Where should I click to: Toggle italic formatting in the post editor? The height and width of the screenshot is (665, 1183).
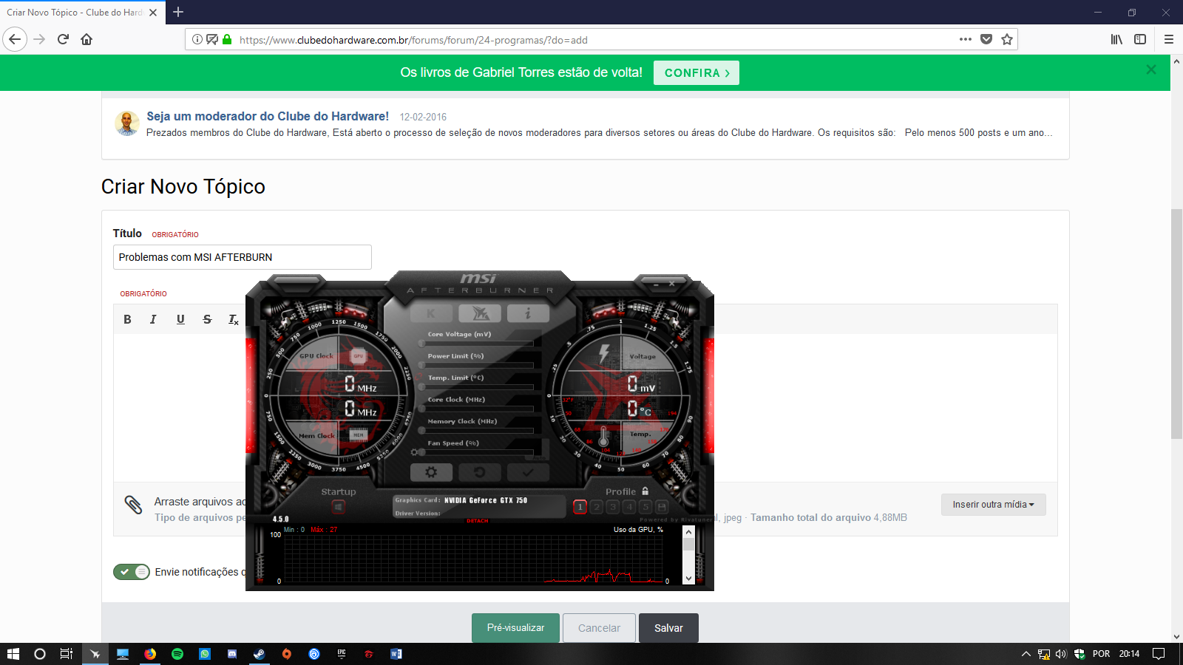[153, 319]
